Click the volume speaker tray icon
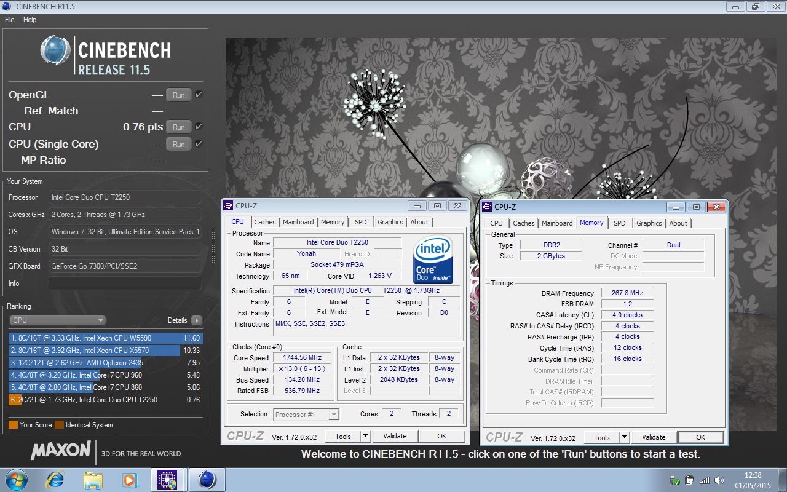787x492 pixels. pos(719,480)
